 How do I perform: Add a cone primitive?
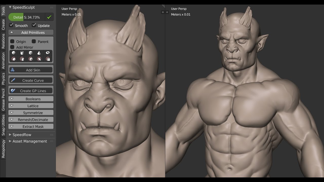click(x=39, y=53)
